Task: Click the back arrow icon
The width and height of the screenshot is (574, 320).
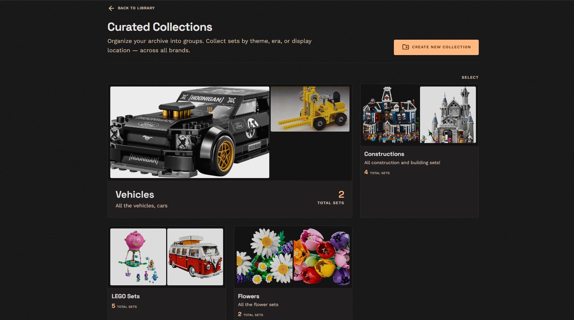Action: pos(111,8)
